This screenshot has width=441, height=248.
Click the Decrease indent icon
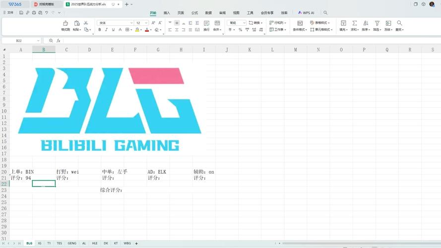[190, 23]
